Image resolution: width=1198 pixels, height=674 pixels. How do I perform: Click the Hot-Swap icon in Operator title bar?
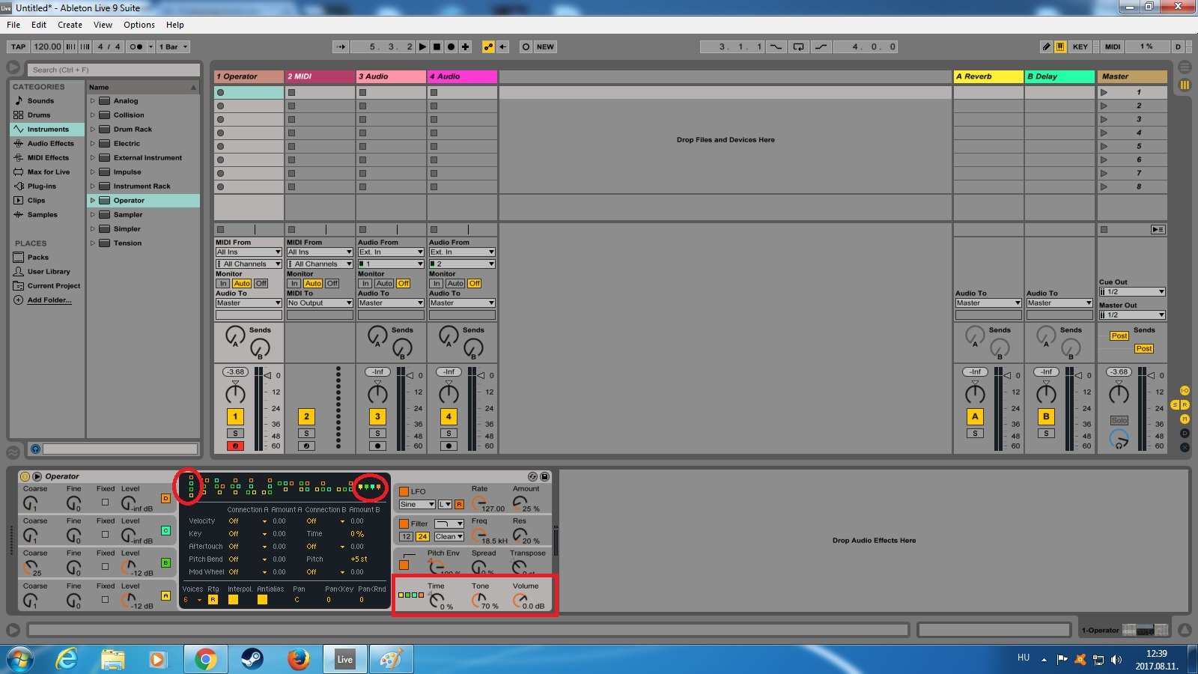click(532, 476)
